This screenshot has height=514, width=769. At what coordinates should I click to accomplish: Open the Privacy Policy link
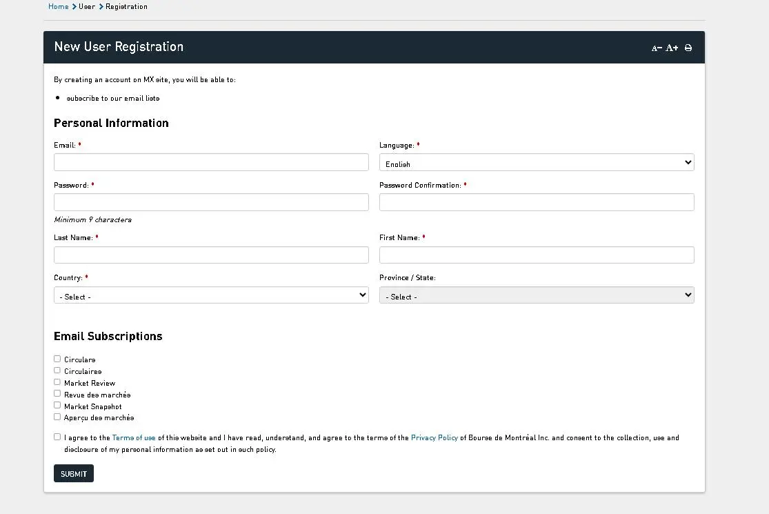tap(435, 437)
